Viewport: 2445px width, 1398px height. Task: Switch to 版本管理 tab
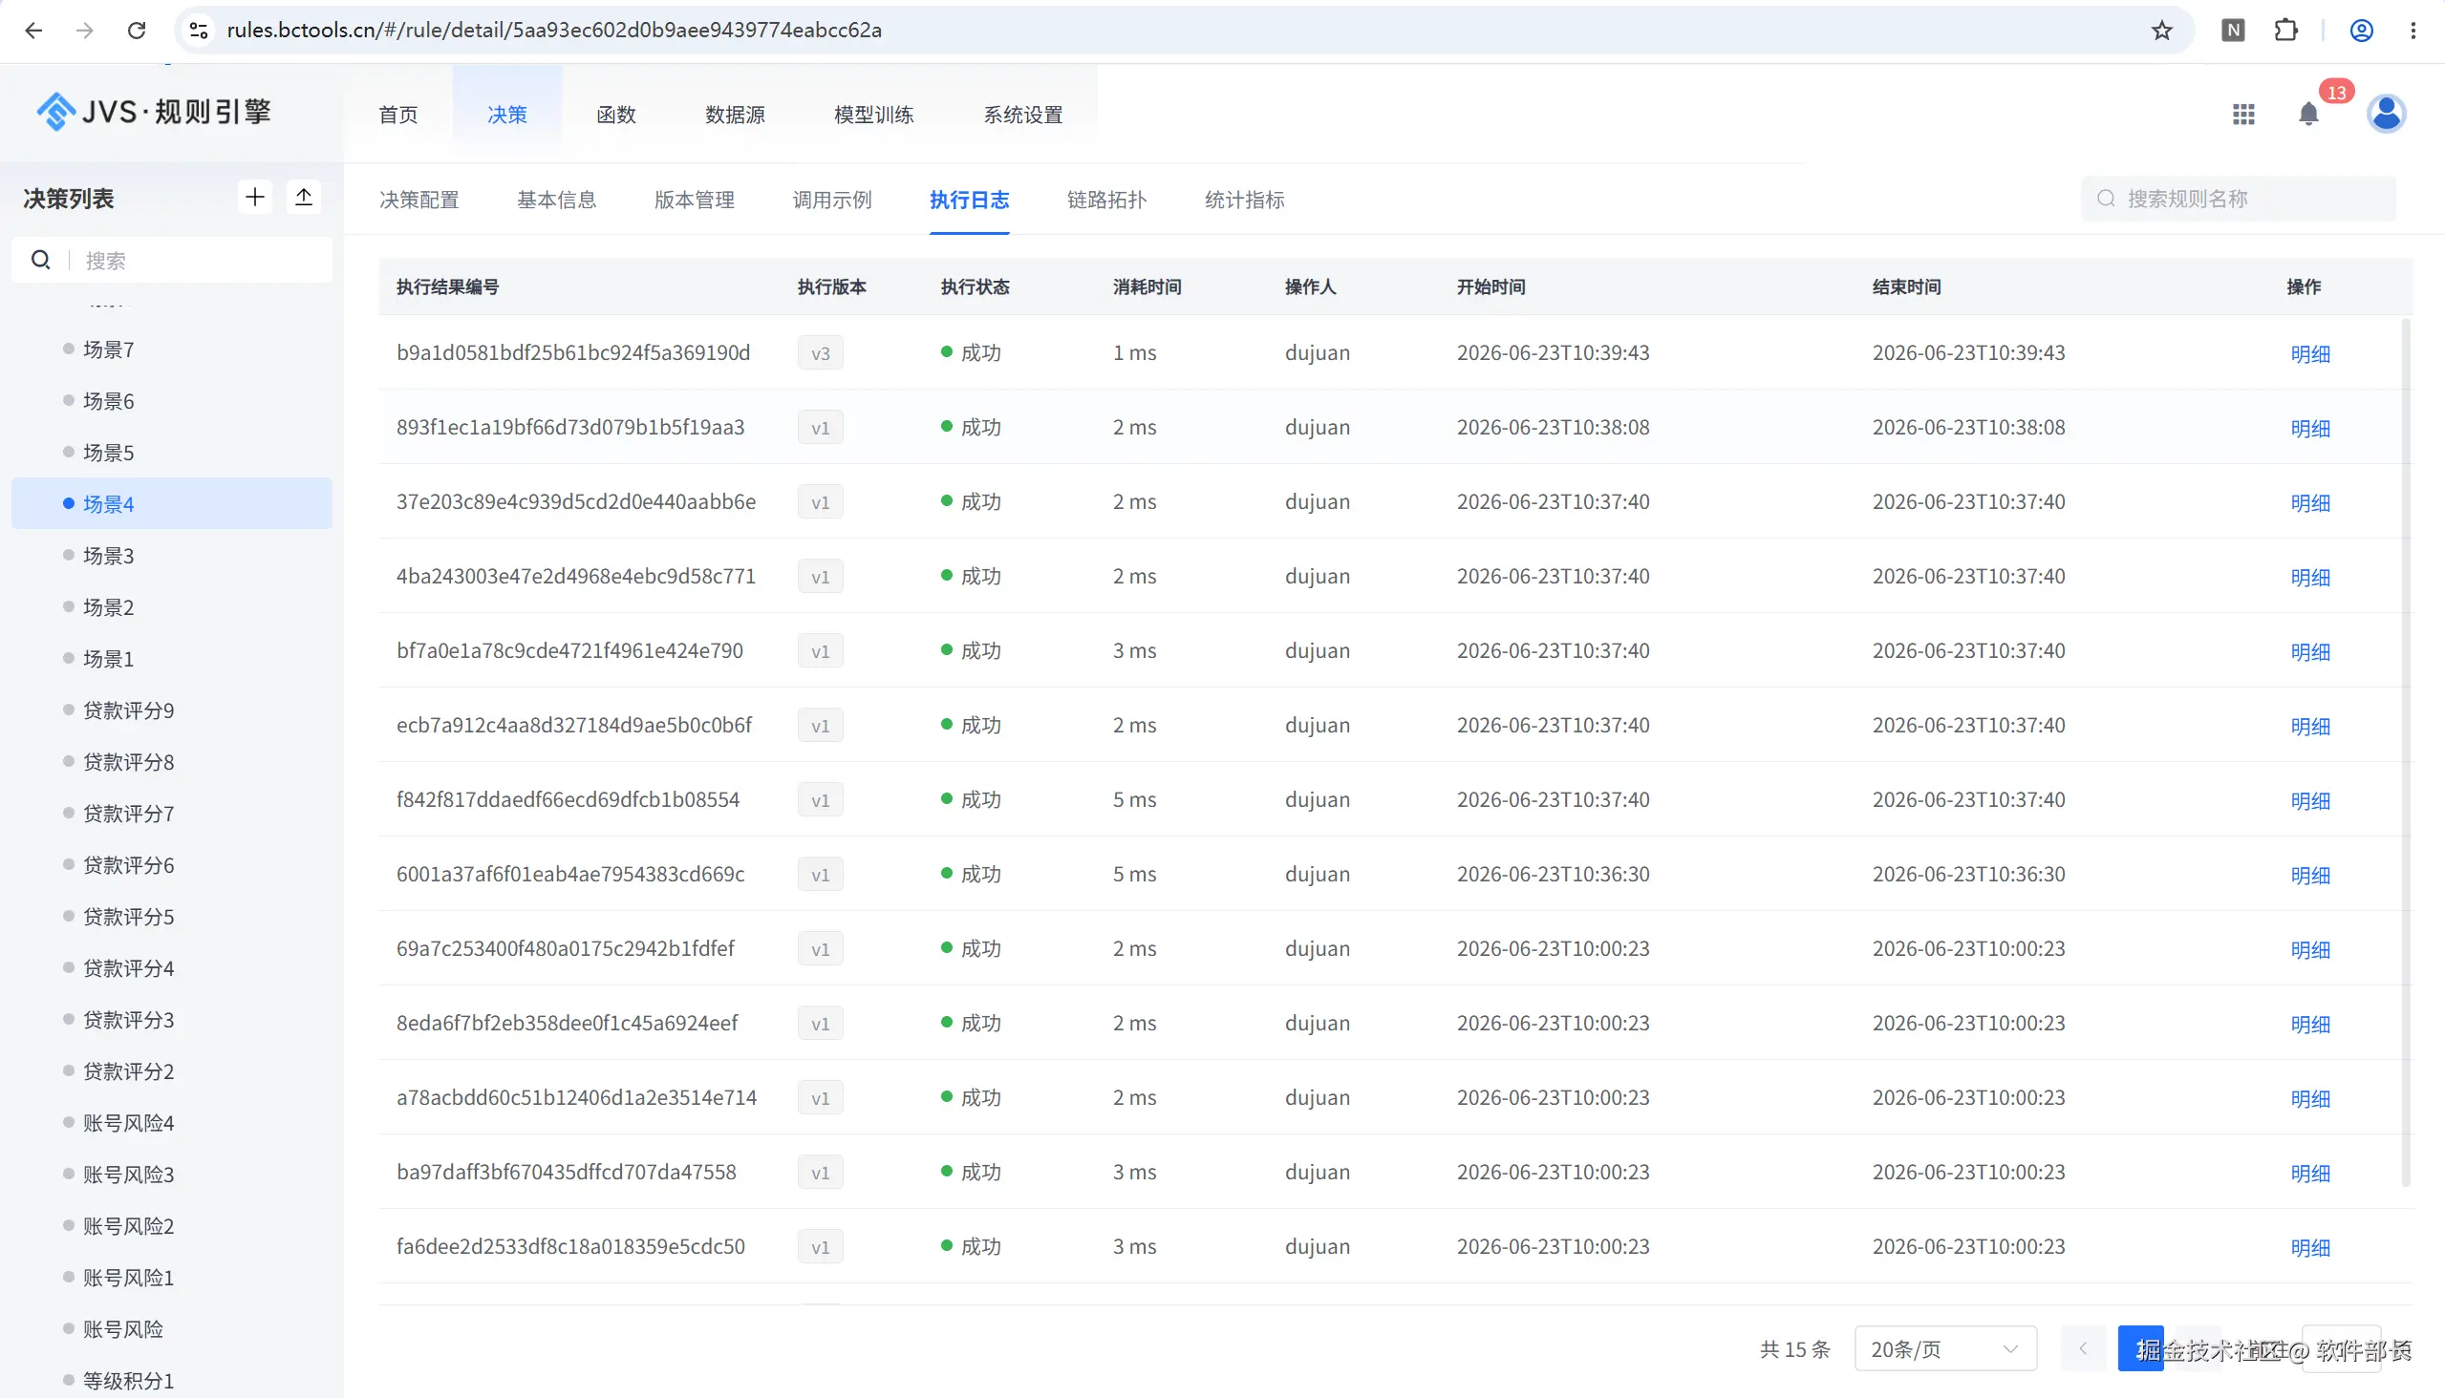[694, 200]
